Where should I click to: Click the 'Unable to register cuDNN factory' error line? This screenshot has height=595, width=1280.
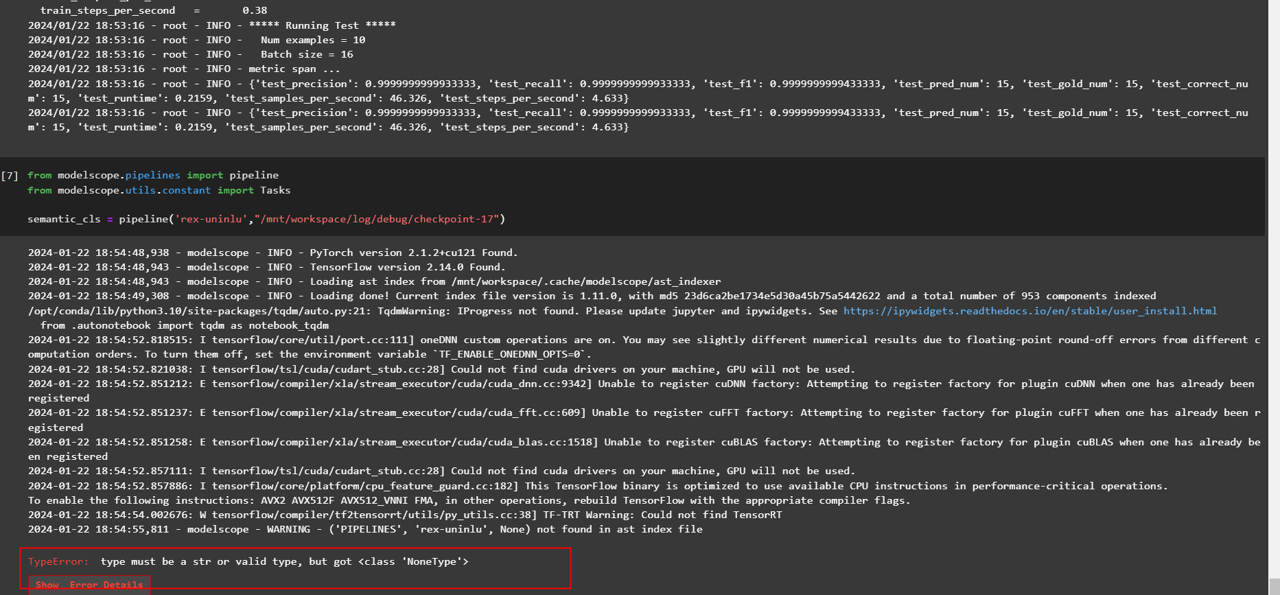click(641, 390)
